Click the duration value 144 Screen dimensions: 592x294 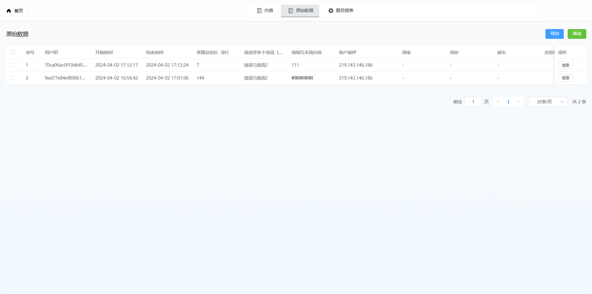pyautogui.click(x=200, y=78)
